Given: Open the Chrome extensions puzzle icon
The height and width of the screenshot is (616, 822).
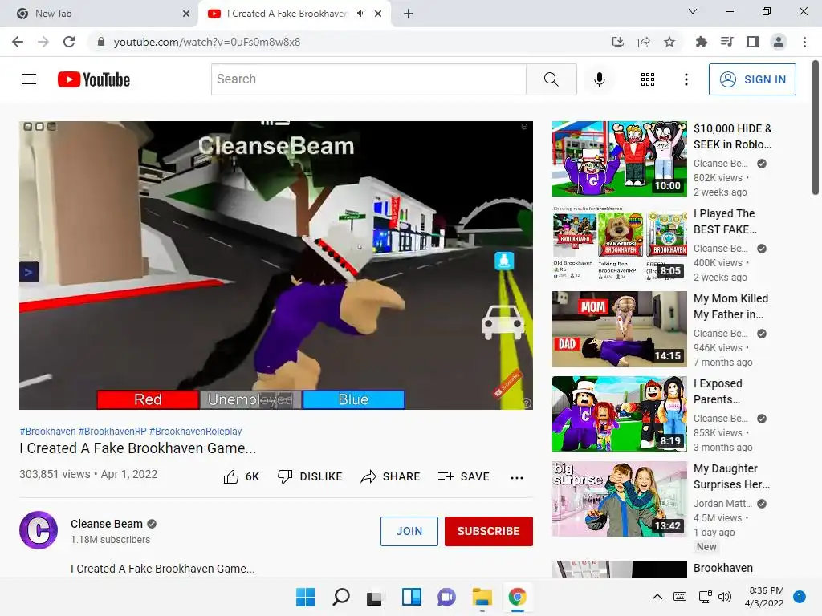Looking at the screenshot, I should click(701, 42).
